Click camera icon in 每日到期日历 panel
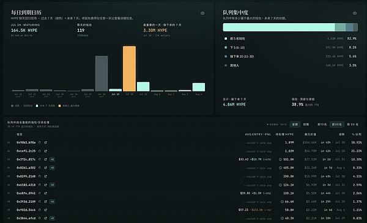Screen dimensions: 367x223 pos(202,13)
